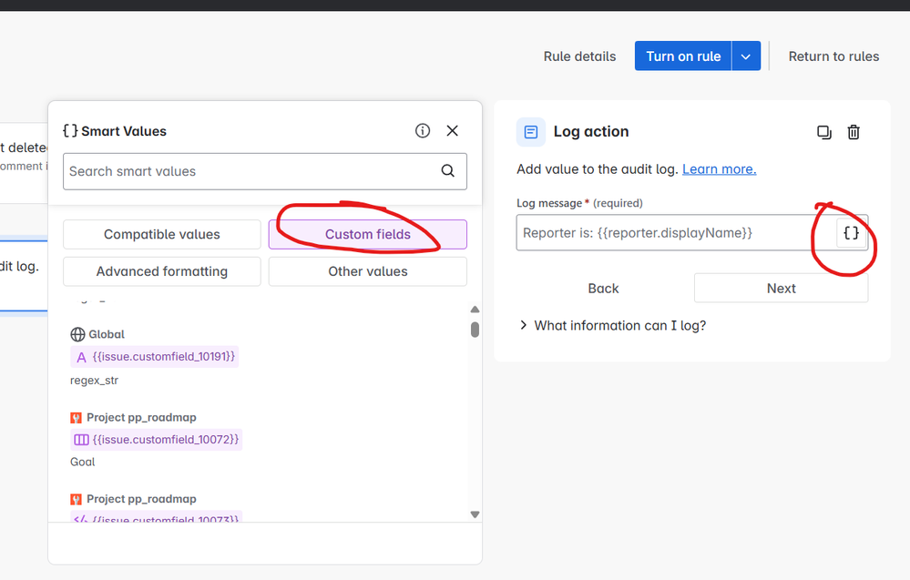This screenshot has height=580, width=910.
Task: Click the text-type icon beside customfield_10191
Action: 81,357
